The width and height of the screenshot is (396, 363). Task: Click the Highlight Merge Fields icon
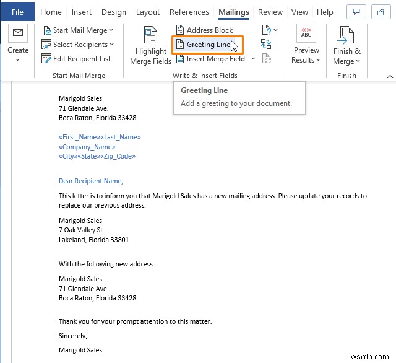[150, 35]
